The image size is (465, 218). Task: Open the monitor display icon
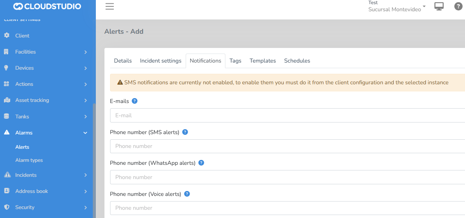click(439, 6)
